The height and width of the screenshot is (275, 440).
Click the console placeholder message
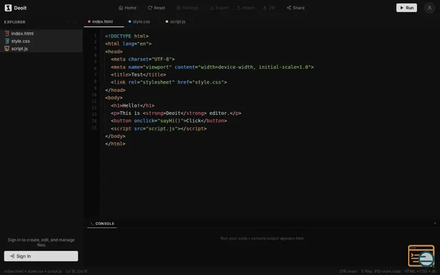[x=262, y=238]
